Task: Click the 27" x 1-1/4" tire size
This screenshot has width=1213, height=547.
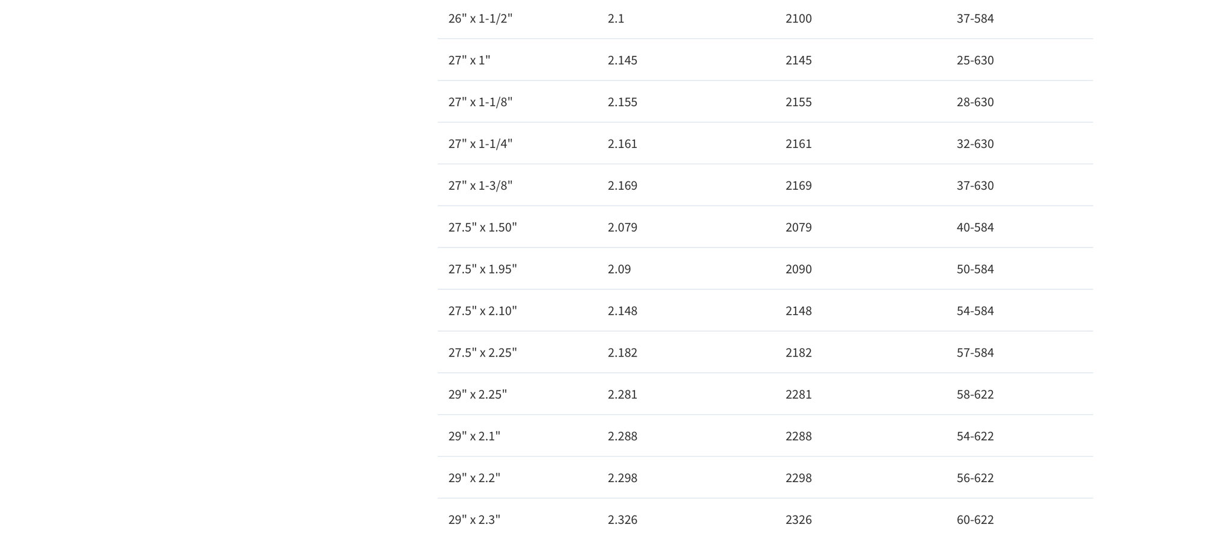Action: (x=480, y=144)
